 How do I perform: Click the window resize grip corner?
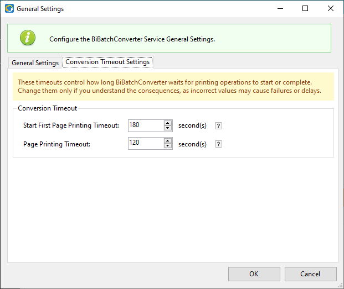[340, 285]
